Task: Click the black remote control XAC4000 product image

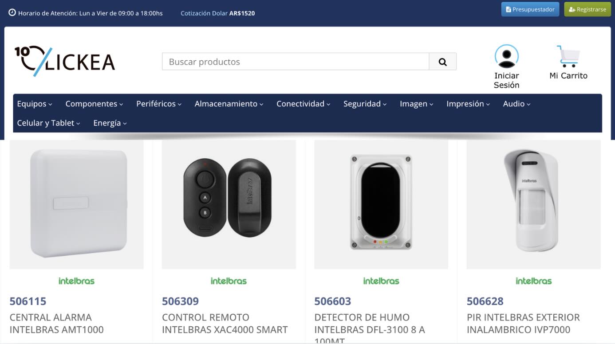Action: click(x=229, y=205)
